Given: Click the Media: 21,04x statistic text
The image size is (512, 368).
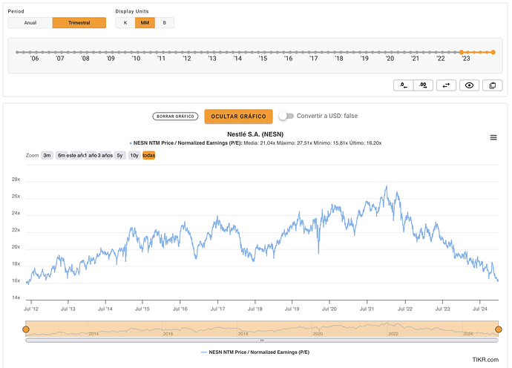Looking at the screenshot, I should [x=260, y=143].
